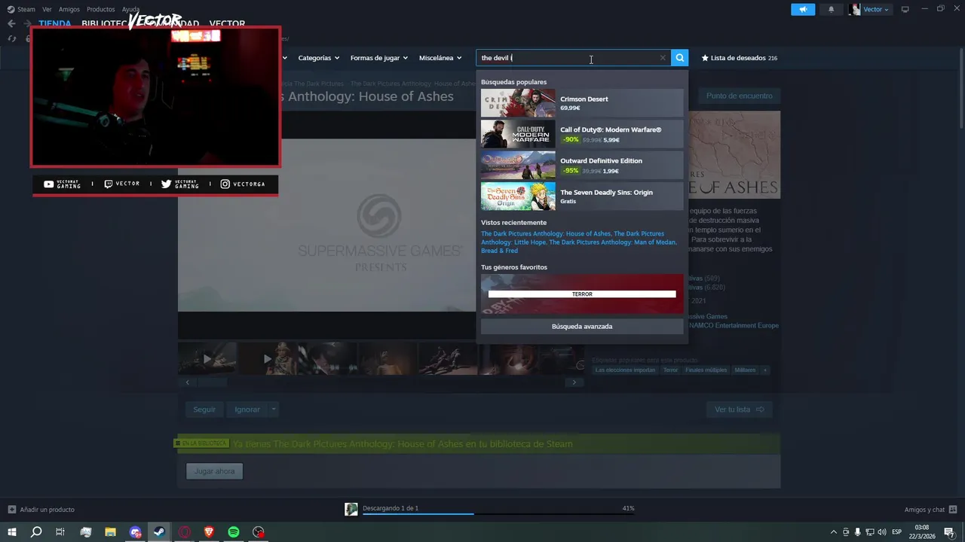Go back with the left arrow button

tap(11, 23)
